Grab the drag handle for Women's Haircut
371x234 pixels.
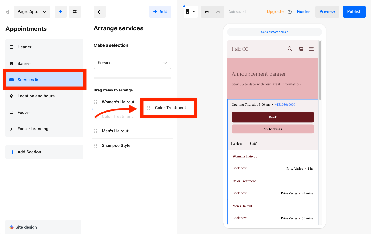[x=96, y=102]
